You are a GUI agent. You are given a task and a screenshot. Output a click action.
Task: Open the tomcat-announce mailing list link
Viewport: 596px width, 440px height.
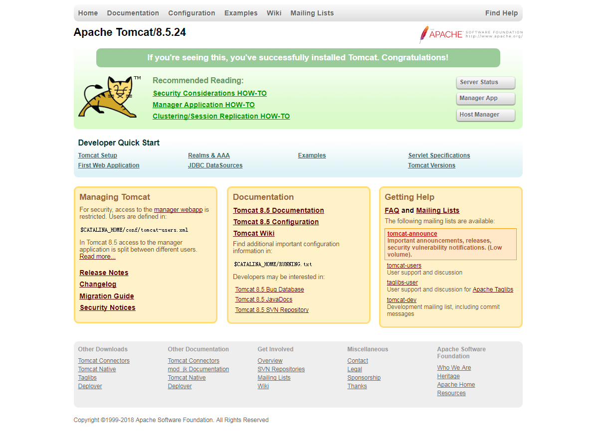coord(412,234)
